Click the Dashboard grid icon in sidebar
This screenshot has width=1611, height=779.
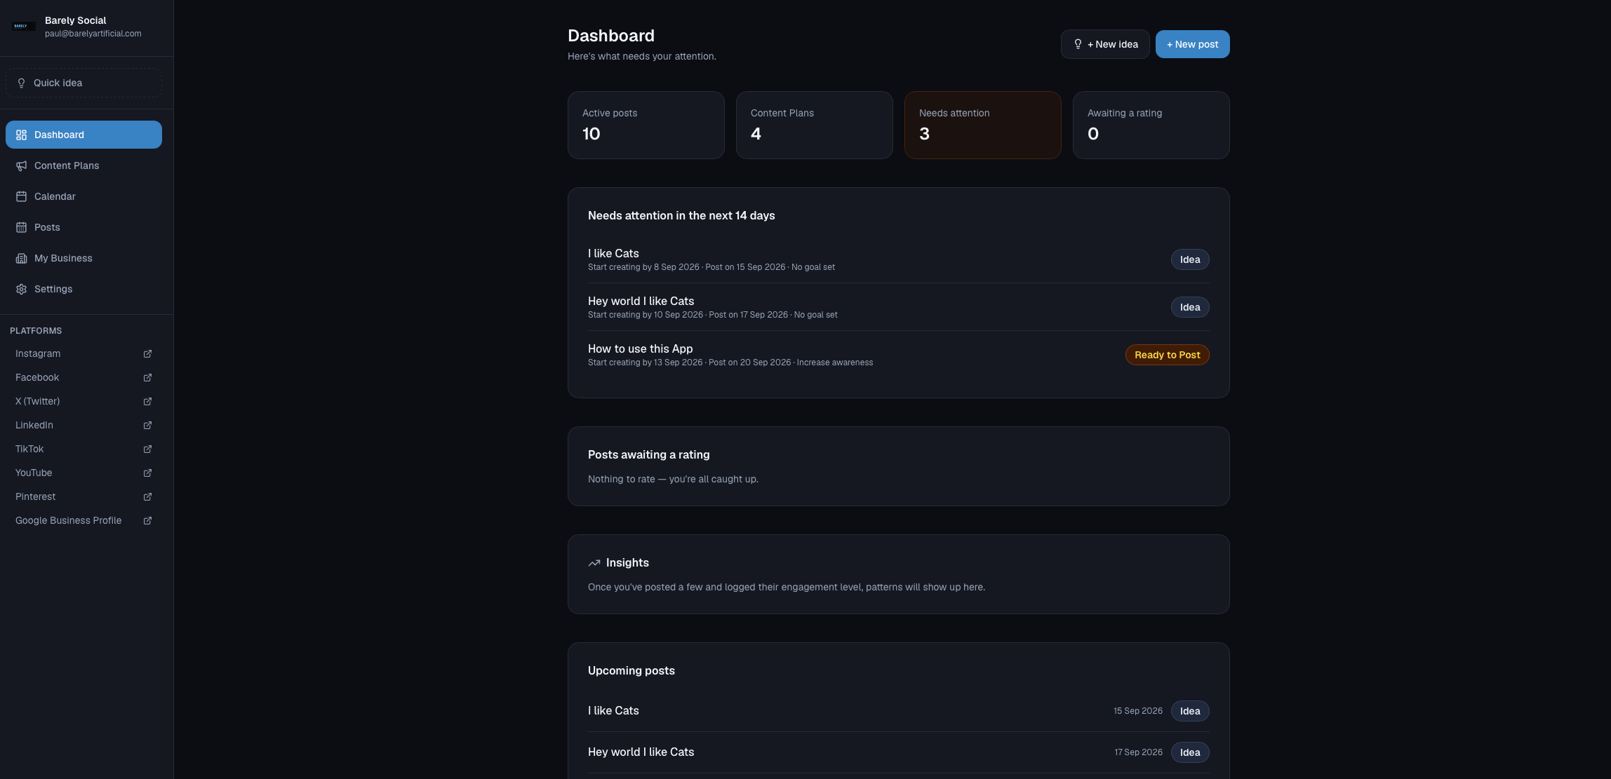coord(22,135)
